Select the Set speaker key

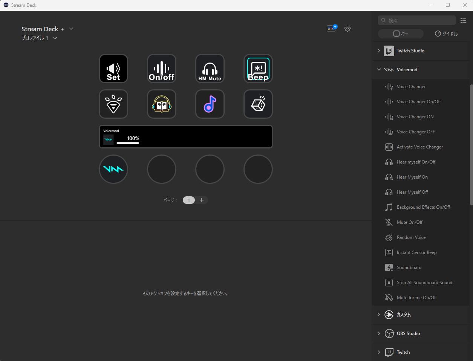[113, 69]
